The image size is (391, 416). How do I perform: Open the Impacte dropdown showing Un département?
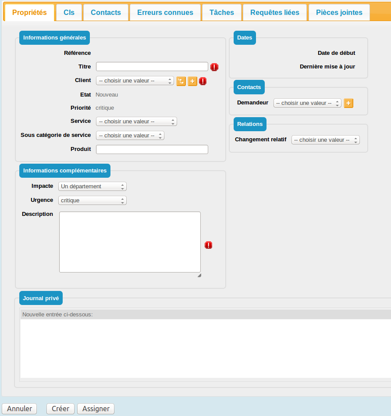(x=92, y=186)
